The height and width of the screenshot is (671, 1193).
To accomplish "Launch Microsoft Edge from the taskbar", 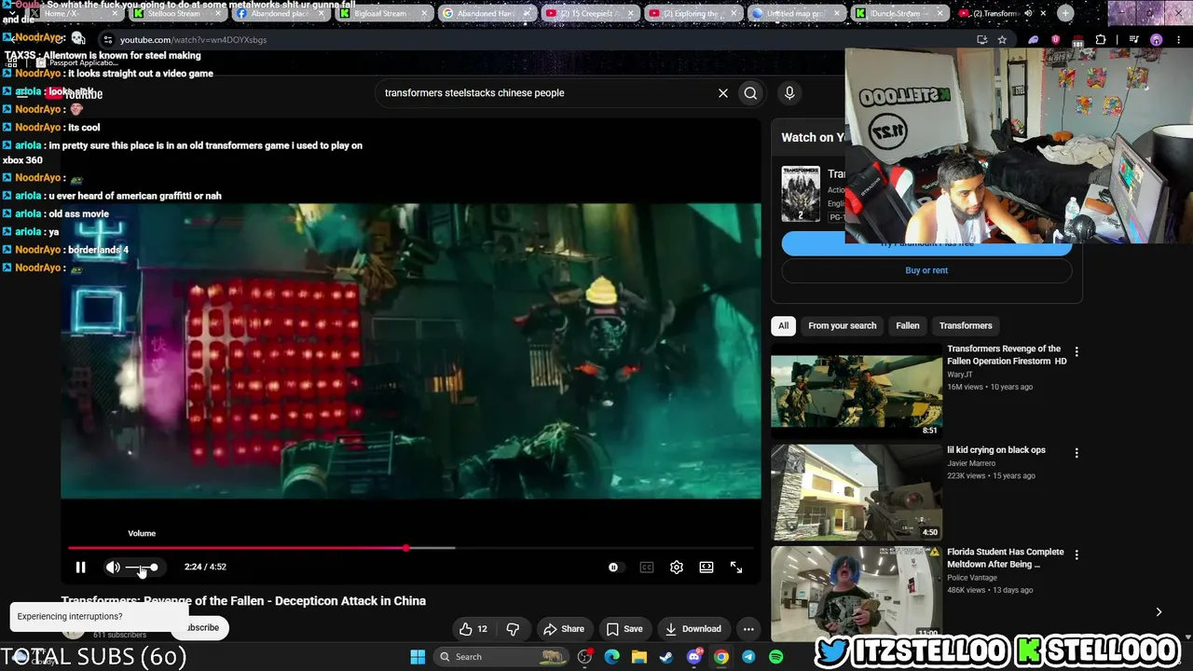I will click(x=611, y=657).
